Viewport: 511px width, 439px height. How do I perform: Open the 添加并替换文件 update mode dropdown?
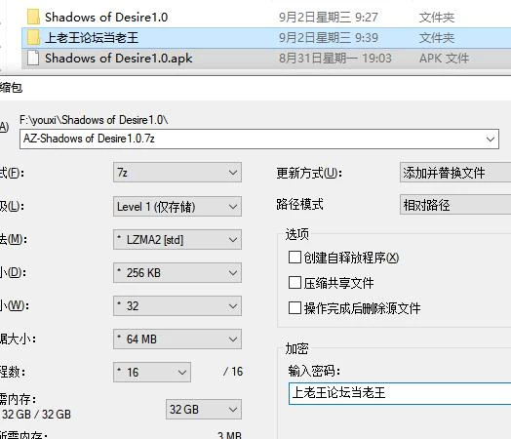coord(455,173)
